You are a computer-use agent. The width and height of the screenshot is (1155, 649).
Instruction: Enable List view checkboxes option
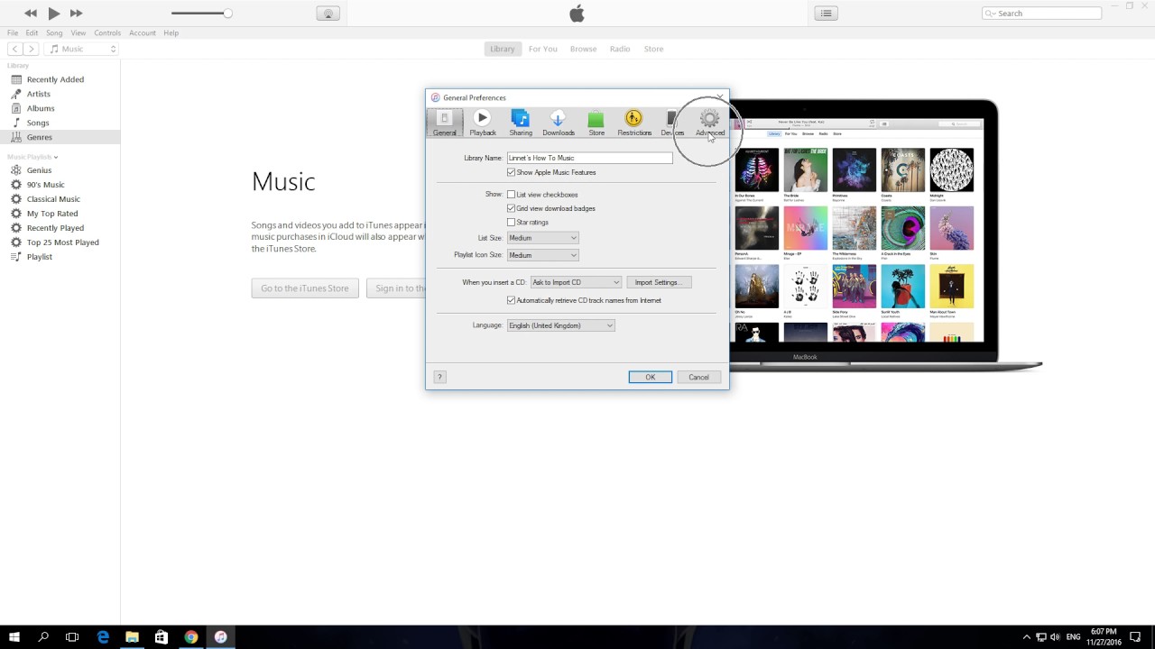pos(511,195)
